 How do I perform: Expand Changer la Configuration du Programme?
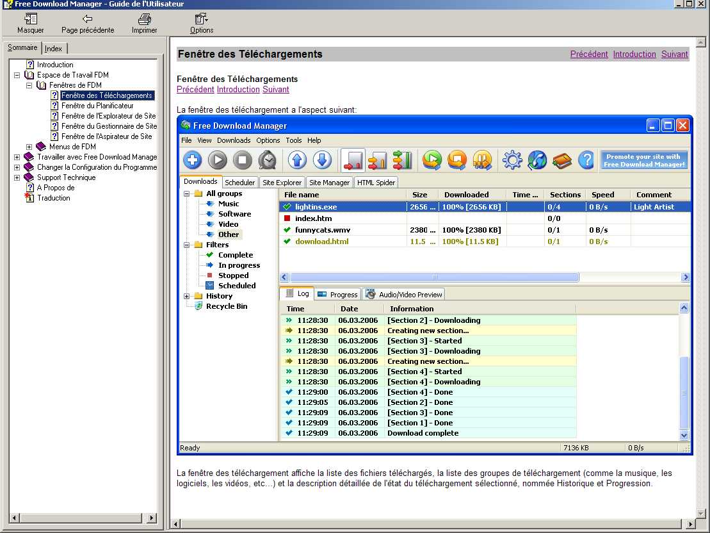[x=17, y=167]
